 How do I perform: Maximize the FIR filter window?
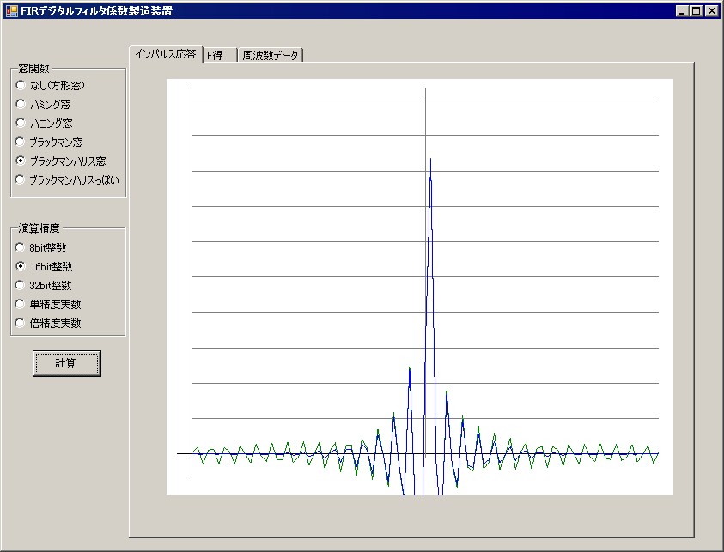pyautogui.click(x=696, y=11)
